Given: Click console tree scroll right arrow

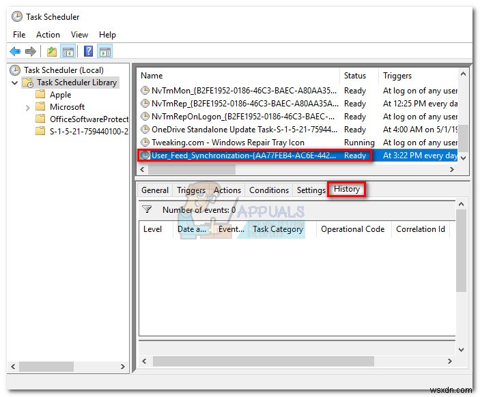Looking at the screenshot, I should pos(122,366).
